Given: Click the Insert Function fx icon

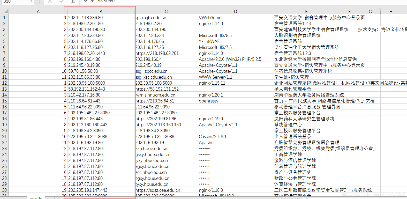Looking at the screenshot, I should (73, 2).
